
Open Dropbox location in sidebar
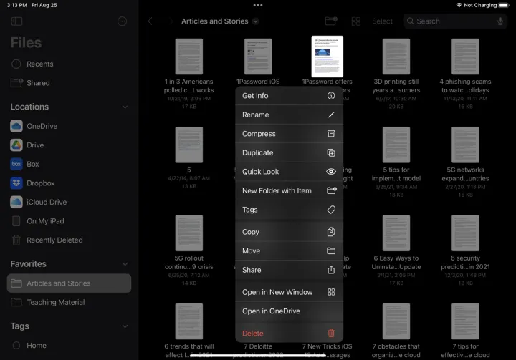(x=40, y=183)
